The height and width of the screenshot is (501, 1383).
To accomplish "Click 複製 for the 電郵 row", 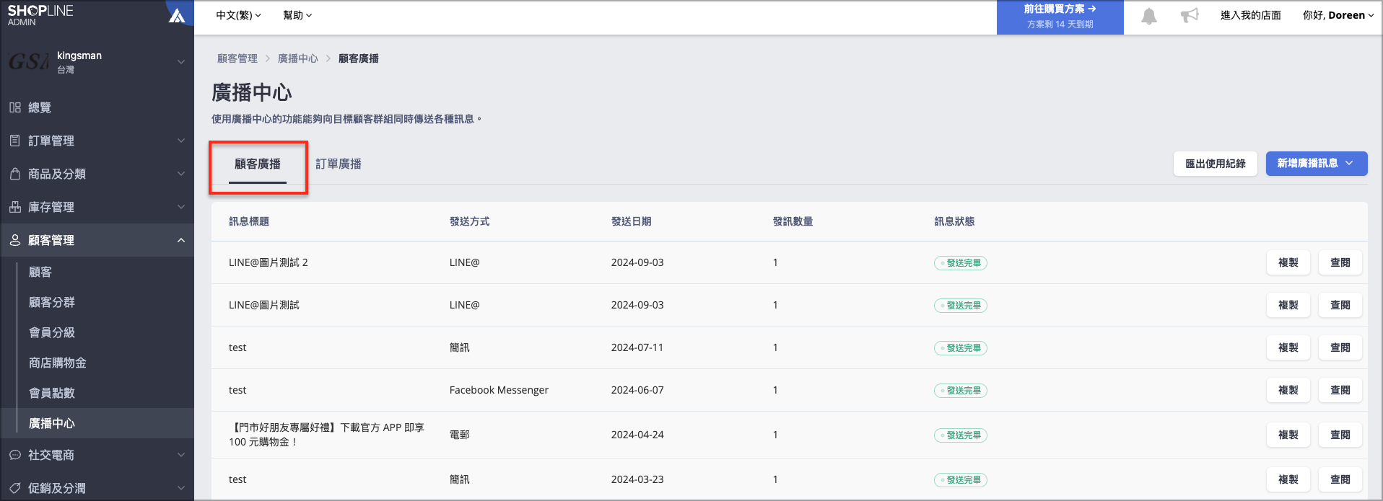I will (1288, 435).
